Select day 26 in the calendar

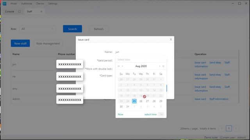(x=141, y=101)
